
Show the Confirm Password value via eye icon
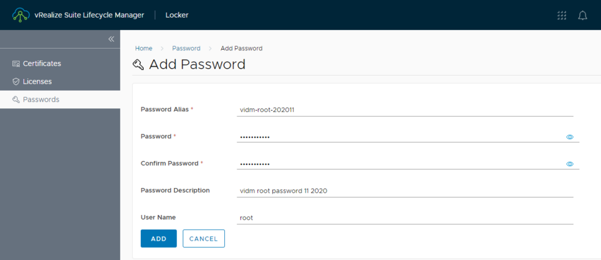[570, 164]
